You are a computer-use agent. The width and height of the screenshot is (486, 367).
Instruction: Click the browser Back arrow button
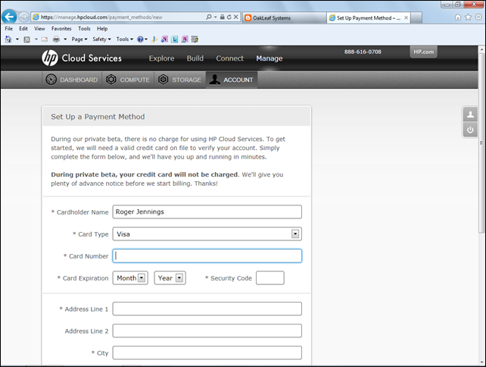click(9, 17)
